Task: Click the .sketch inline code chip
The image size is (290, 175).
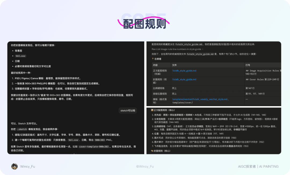Action: (x=22, y=129)
